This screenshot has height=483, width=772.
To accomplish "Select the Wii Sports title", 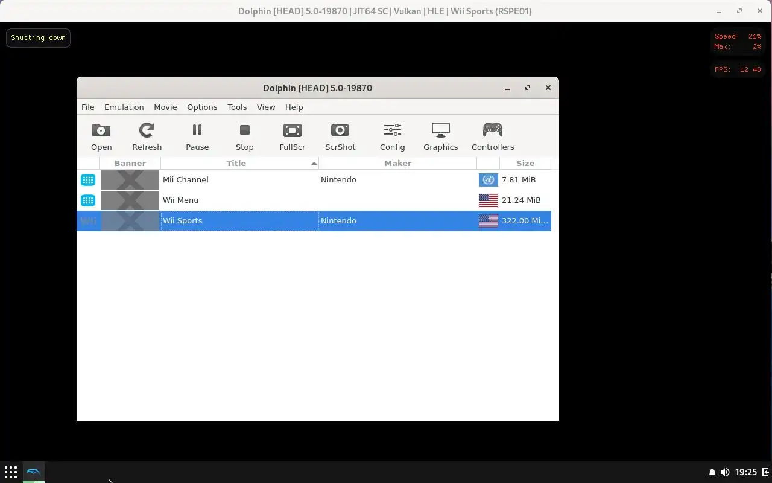I will (182, 220).
